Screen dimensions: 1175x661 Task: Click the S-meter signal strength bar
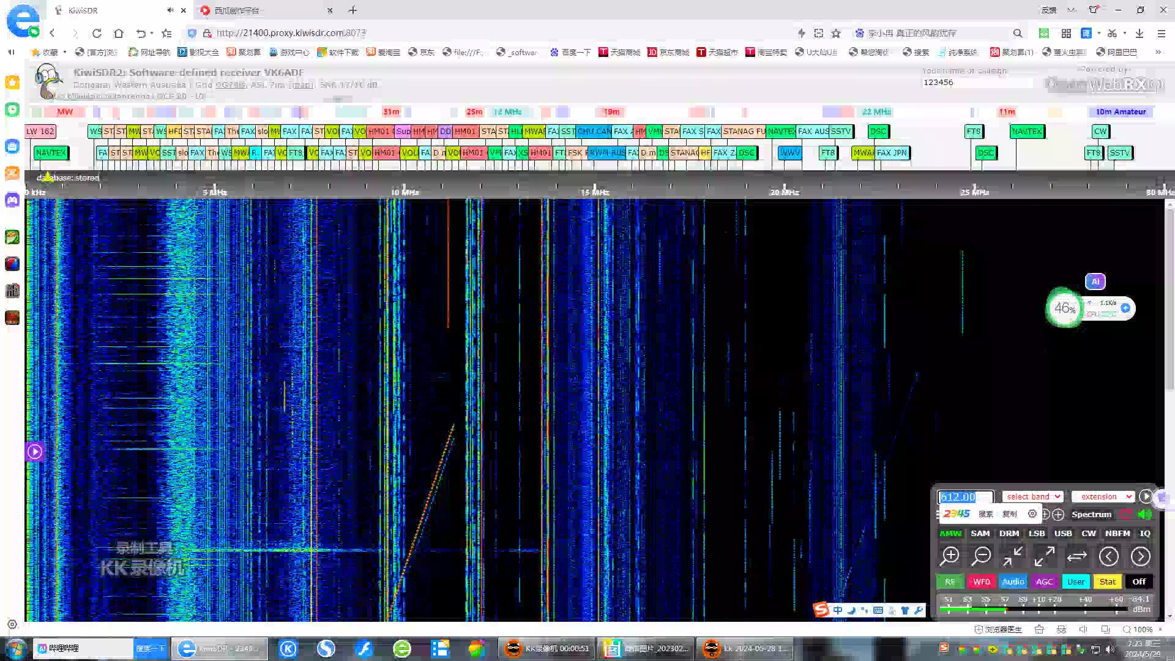coord(1035,610)
